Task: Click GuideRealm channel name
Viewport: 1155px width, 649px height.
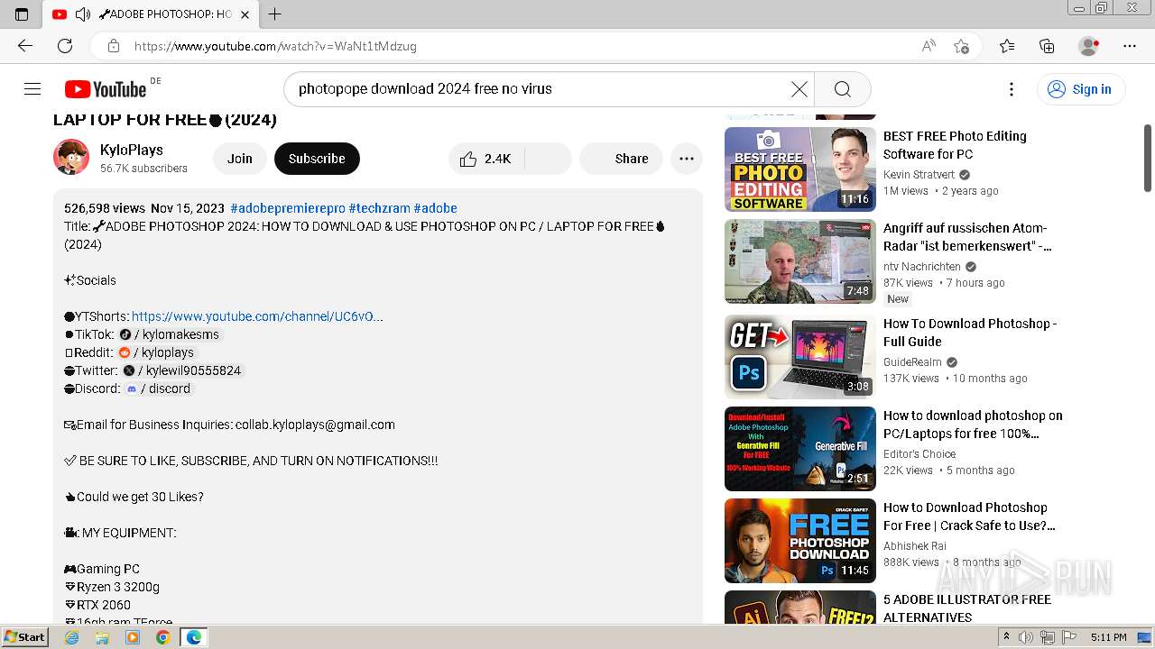Action: (912, 361)
